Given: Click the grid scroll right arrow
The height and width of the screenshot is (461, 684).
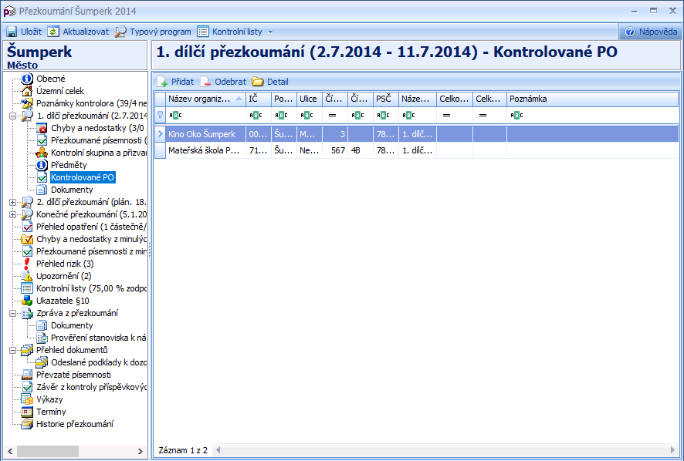Looking at the screenshot, I should click(672, 450).
